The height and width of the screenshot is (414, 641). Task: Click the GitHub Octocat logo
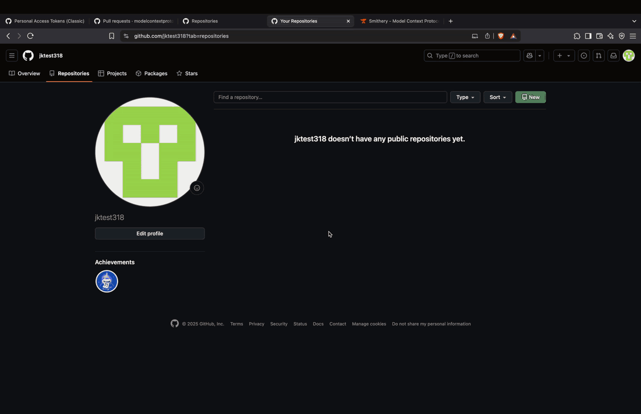coord(28,55)
